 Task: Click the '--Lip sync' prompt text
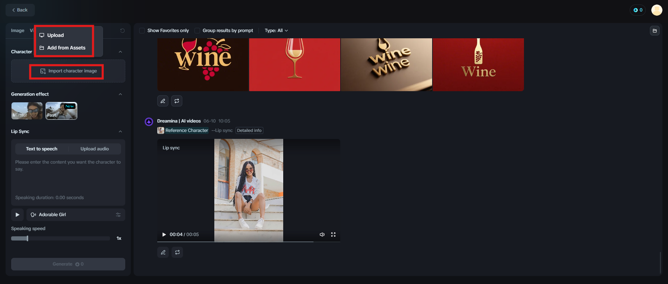point(222,131)
